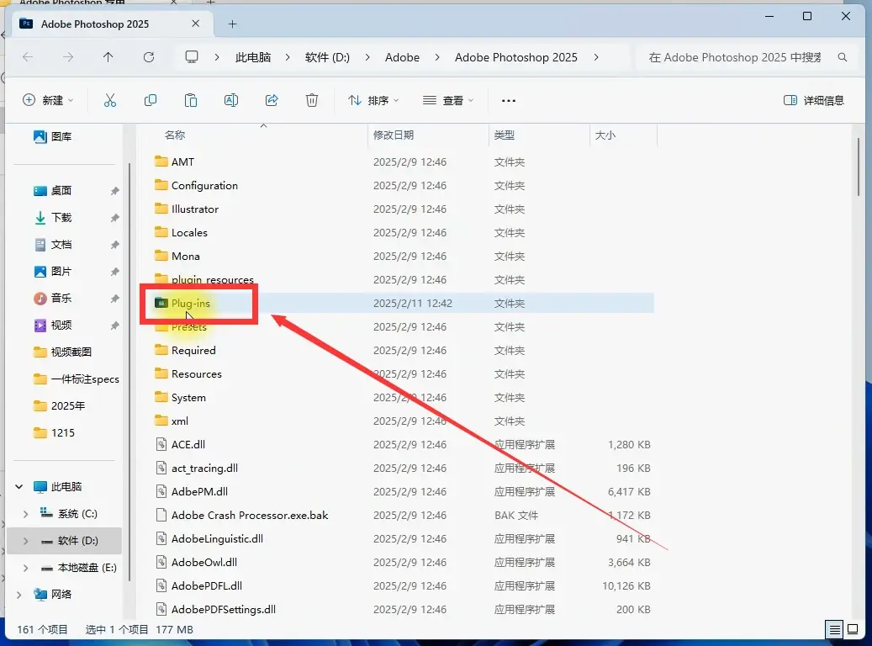Click the Share icon in toolbar
The image size is (872, 646).
(x=272, y=100)
